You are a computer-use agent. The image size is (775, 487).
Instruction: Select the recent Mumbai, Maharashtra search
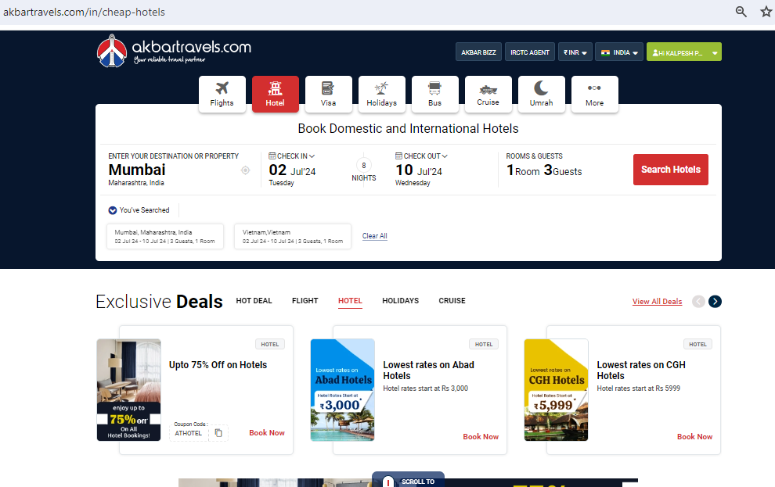click(x=165, y=236)
